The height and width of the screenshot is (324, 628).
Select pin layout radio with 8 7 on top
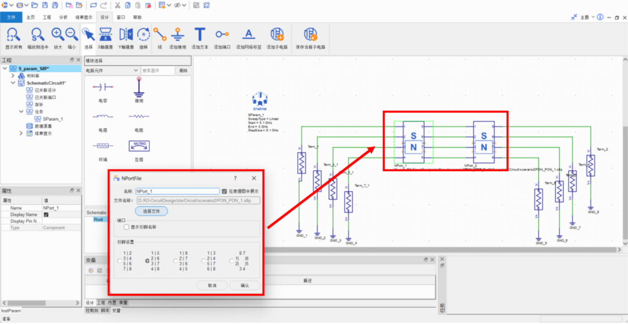231,261
